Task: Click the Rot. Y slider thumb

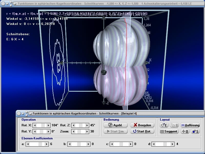Action: [x=42, y=131]
